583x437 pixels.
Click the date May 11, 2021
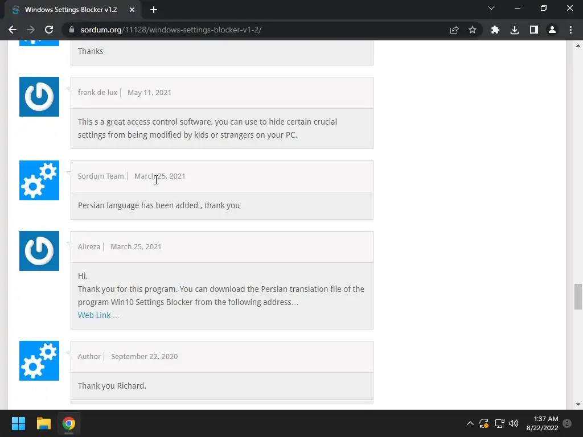pos(149,93)
